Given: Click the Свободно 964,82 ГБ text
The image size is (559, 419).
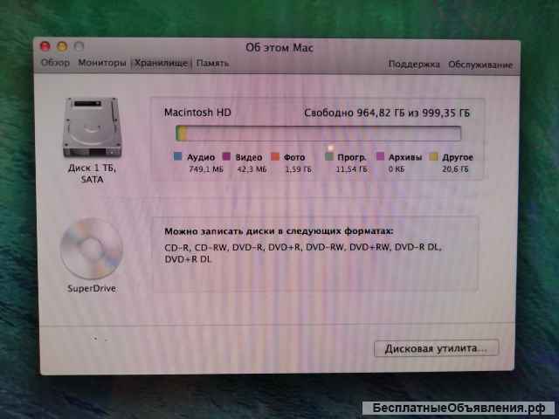Looking at the screenshot, I should coord(387,113).
